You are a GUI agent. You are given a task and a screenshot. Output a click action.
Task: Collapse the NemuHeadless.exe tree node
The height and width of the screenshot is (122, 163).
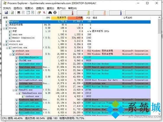point(17,94)
